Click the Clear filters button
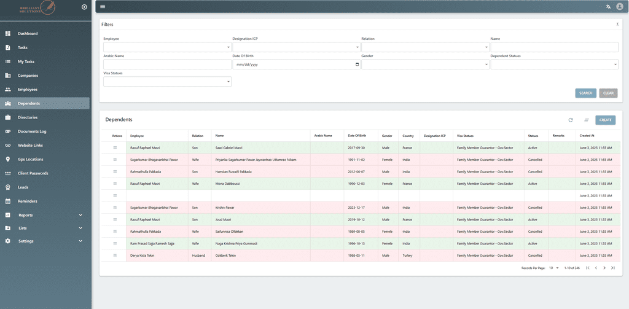This screenshot has width=629, height=309. pyautogui.click(x=608, y=93)
